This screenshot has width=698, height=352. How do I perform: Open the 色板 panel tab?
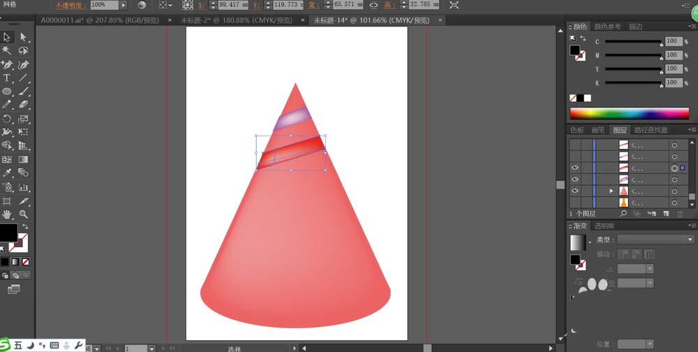tap(577, 130)
